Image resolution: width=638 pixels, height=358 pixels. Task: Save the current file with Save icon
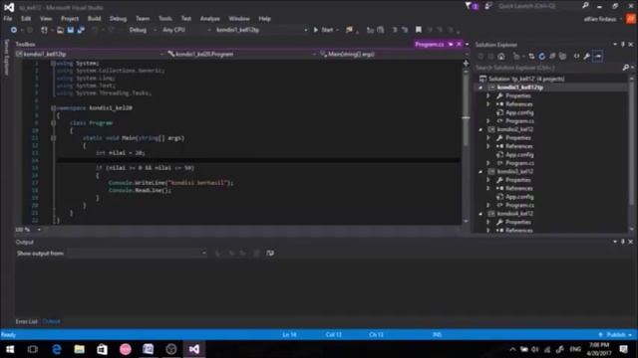pyautogui.click(x=71, y=30)
